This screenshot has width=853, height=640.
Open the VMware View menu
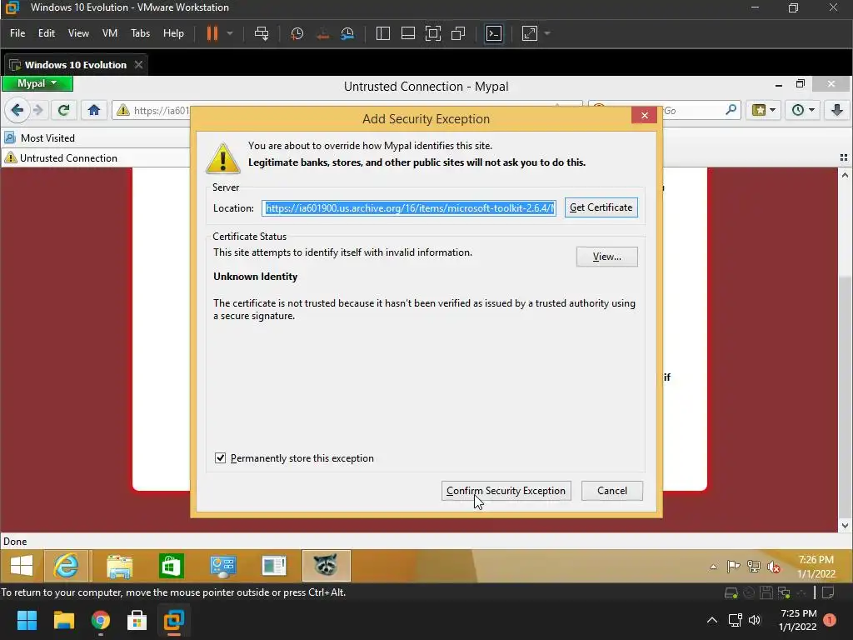tap(78, 33)
